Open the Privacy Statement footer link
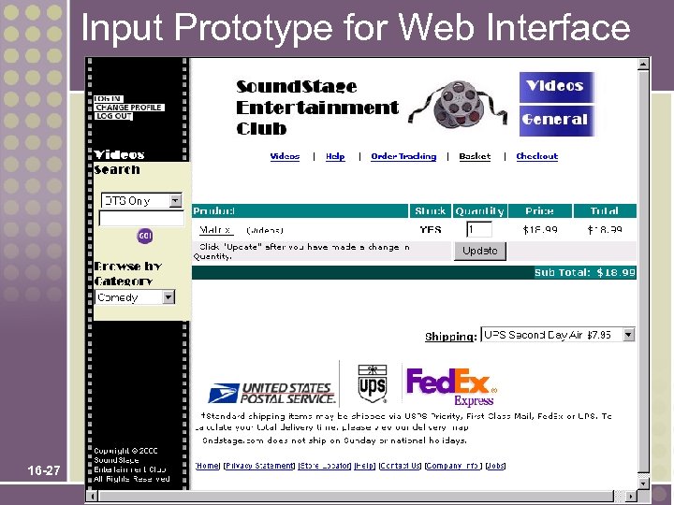The image size is (674, 505). pos(259,466)
